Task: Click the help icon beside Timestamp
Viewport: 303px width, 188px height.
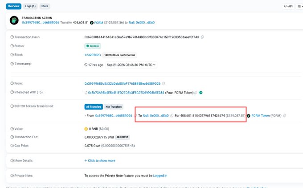Action: [x=12, y=64]
